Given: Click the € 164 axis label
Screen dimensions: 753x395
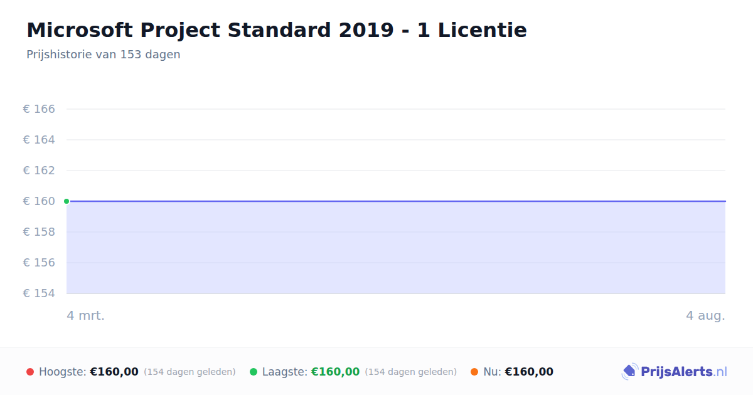Looking at the screenshot, I should 39,140.
